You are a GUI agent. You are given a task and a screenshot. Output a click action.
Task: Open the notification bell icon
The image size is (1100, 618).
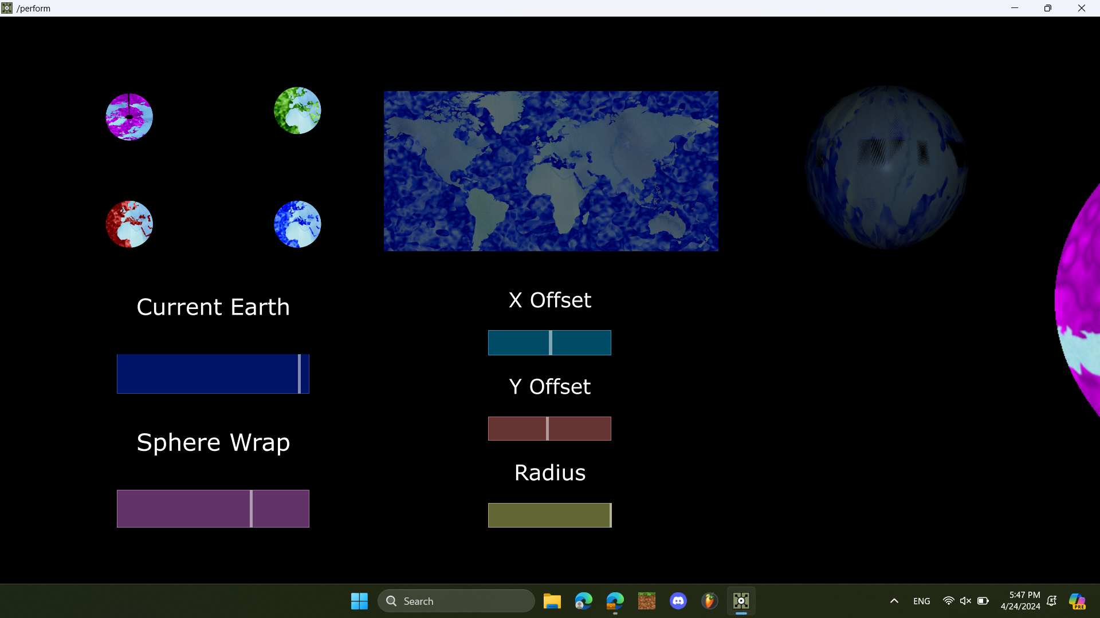[x=1052, y=601]
